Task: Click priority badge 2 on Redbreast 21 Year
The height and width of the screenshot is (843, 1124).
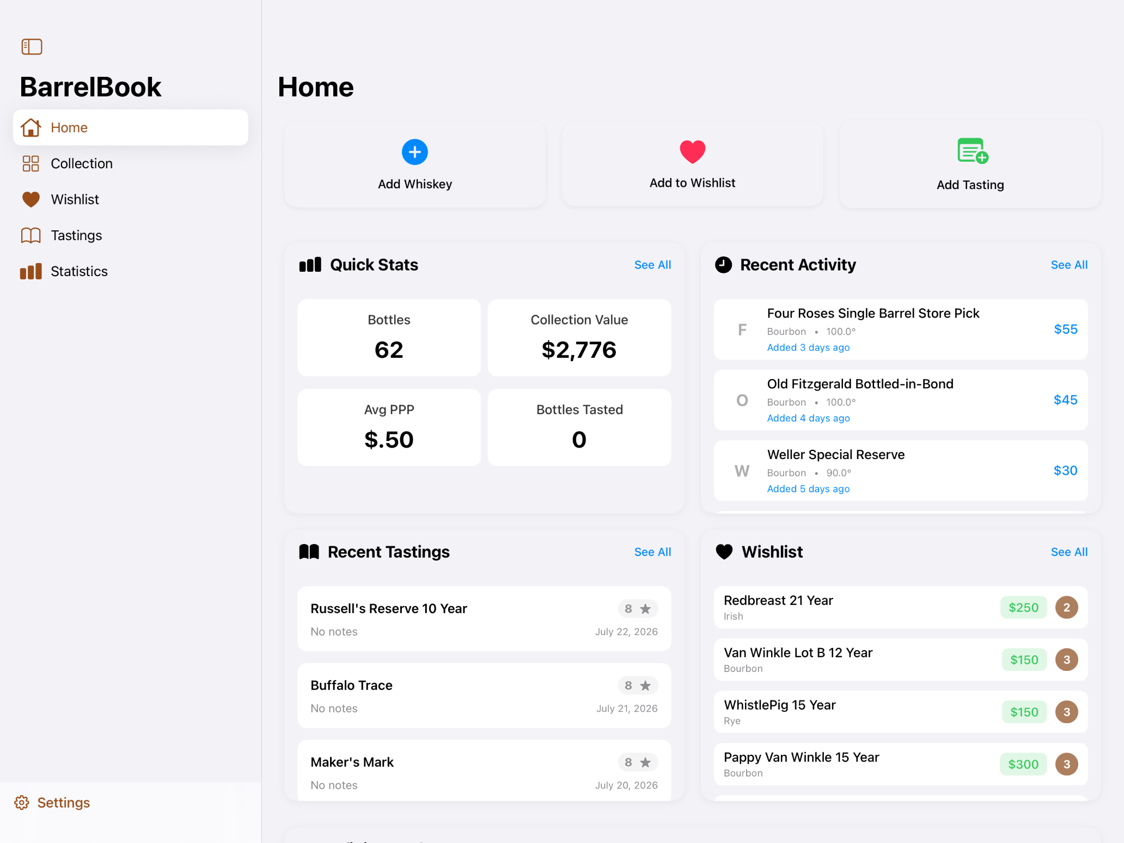Action: tap(1067, 607)
